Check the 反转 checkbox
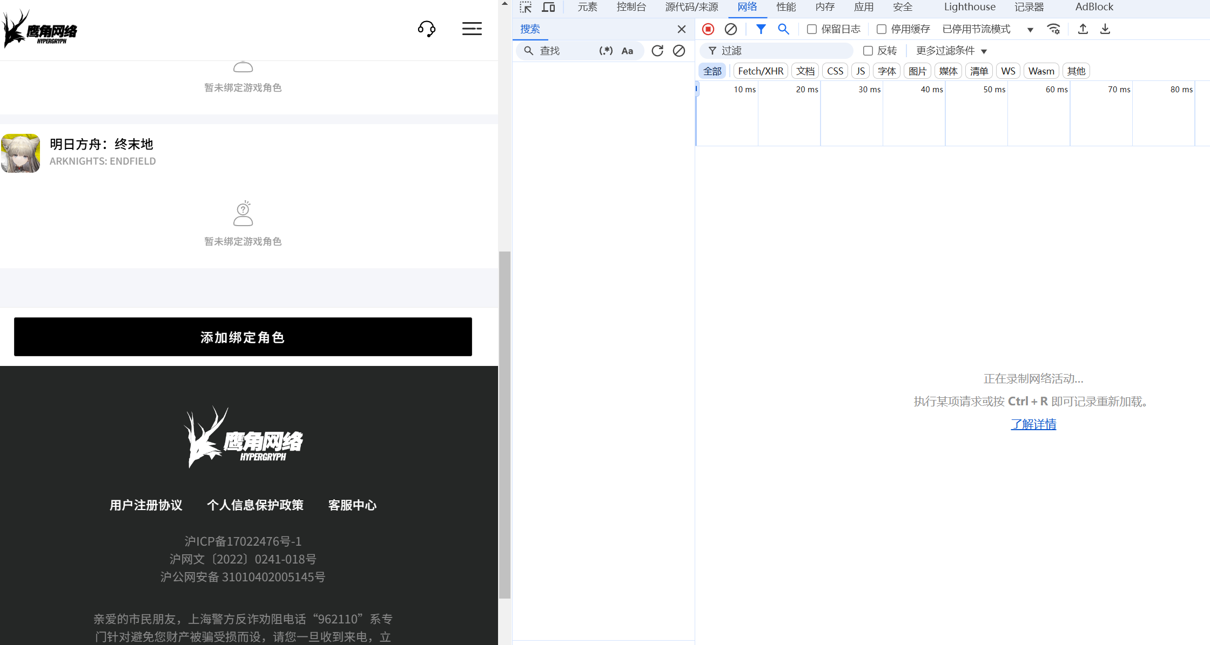Viewport: 1210px width, 645px height. 868,51
